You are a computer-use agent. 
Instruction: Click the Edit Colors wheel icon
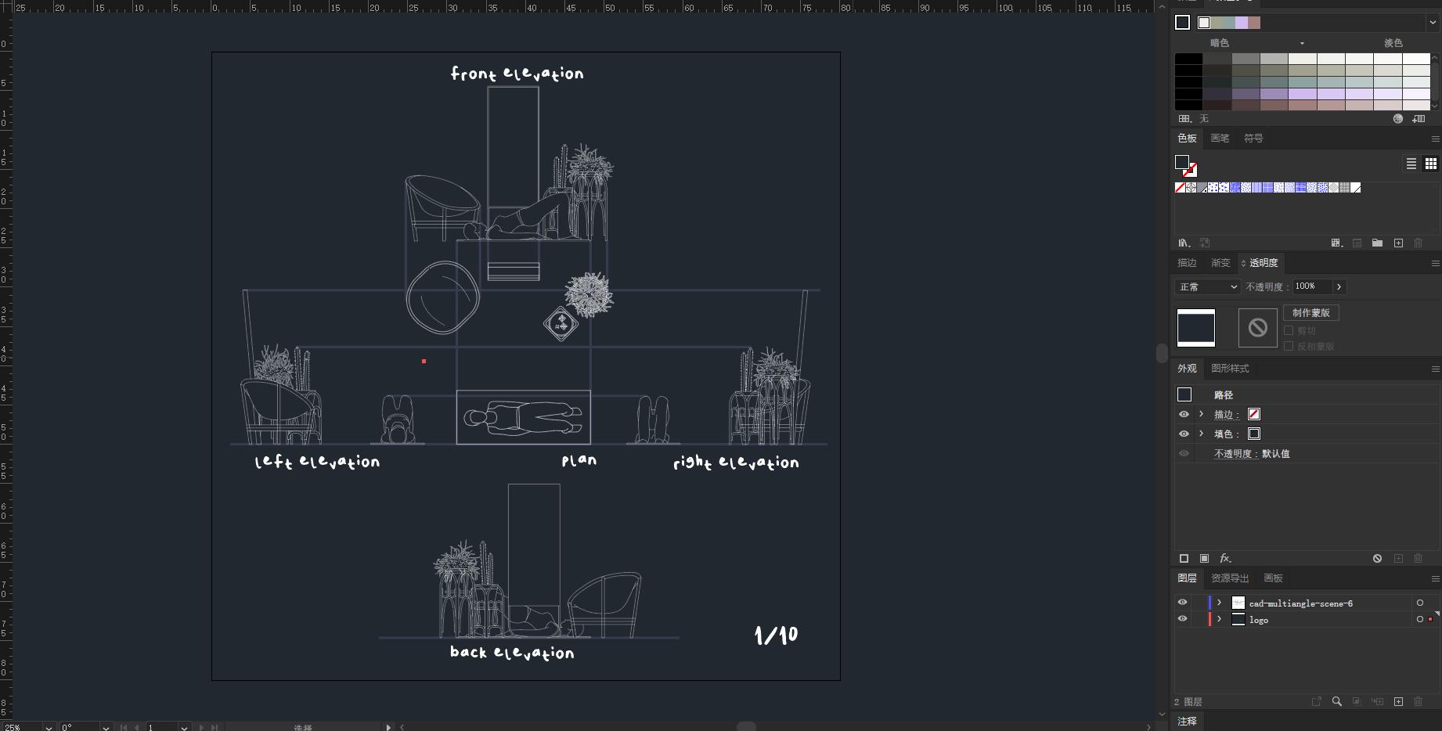pos(1397,119)
